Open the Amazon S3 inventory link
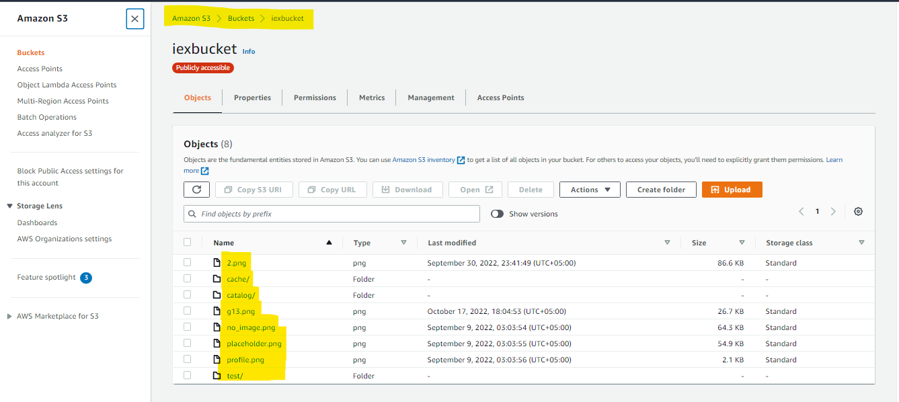The height and width of the screenshot is (402, 899). 424,160
